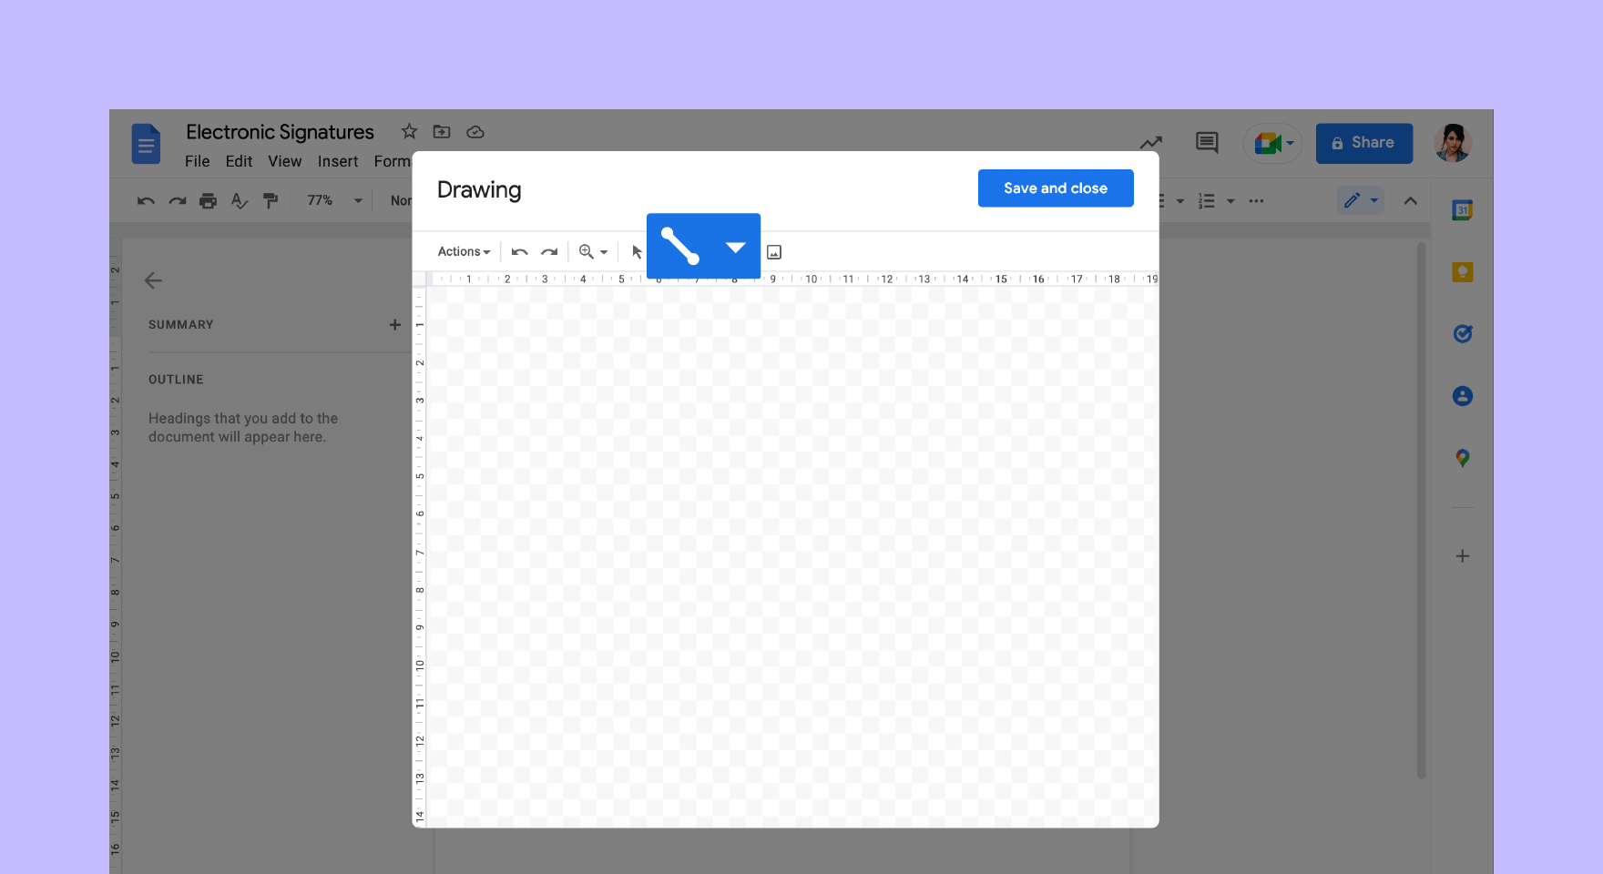
Task: Open the Google Calendar side panel icon
Action: pyautogui.click(x=1462, y=208)
